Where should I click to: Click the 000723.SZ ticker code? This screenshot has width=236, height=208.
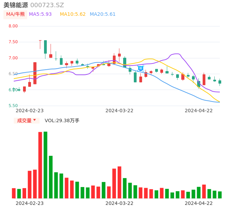tap(47, 5)
